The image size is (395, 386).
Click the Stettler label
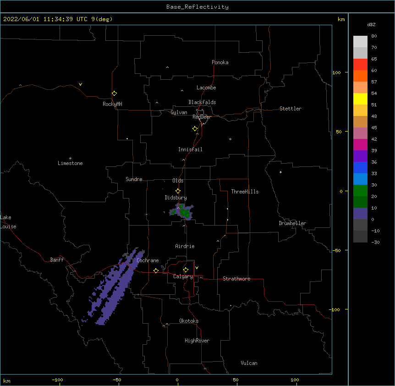(290, 109)
